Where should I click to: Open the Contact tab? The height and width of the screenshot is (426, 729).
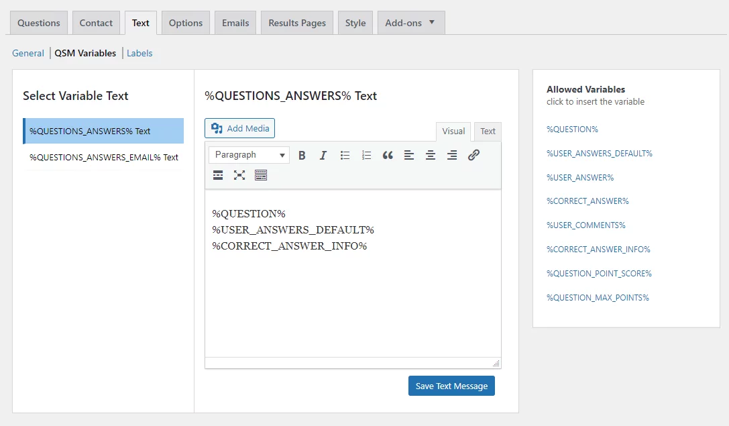coord(96,23)
